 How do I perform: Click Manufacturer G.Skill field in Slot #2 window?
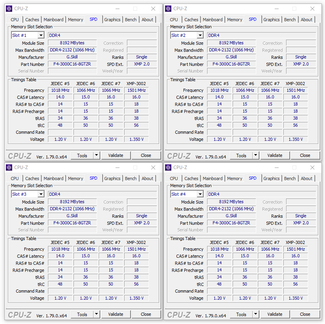point(231,57)
